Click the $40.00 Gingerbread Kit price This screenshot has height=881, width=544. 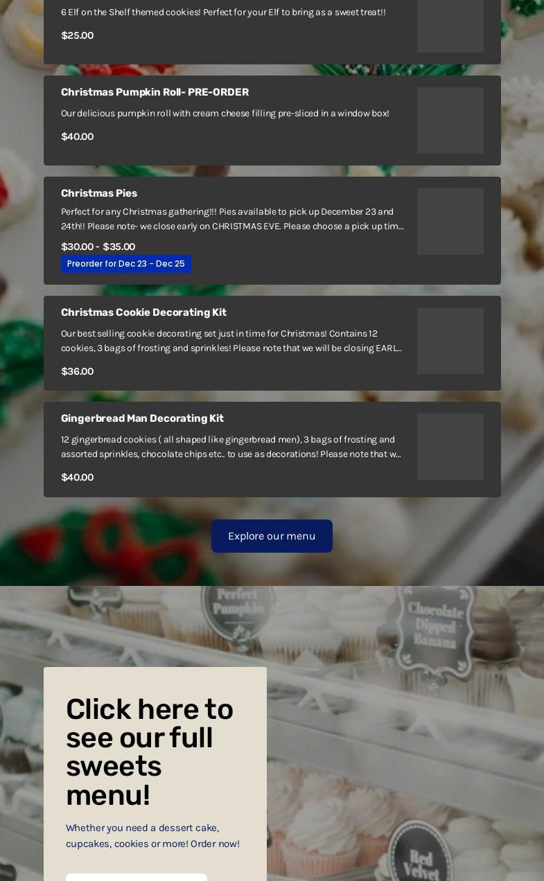click(77, 477)
